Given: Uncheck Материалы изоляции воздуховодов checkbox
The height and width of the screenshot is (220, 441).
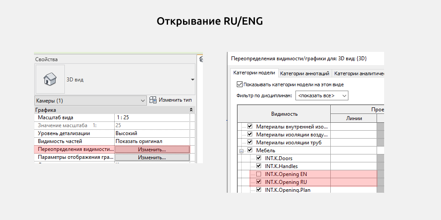Looking at the screenshot, I should pos(250,134).
